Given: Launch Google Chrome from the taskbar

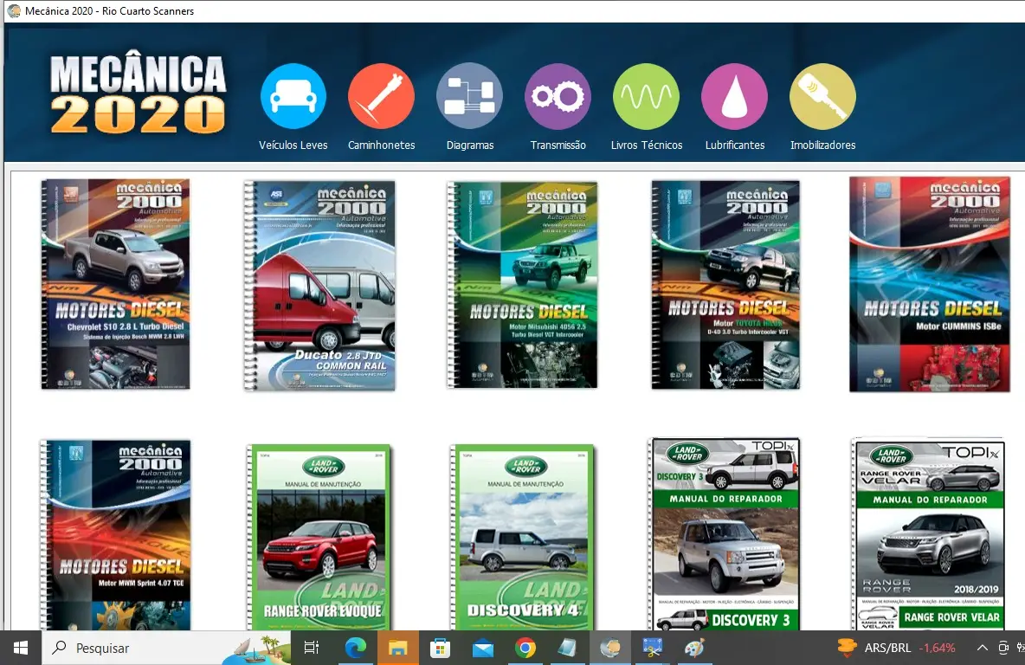Looking at the screenshot, I should click(x=525, y=648).
